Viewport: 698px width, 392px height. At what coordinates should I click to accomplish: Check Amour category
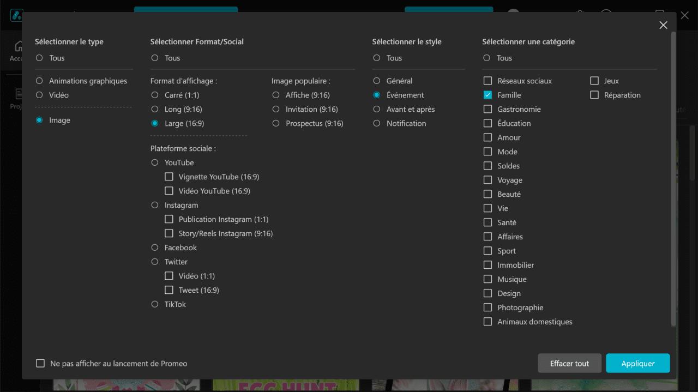pos(488,137)
